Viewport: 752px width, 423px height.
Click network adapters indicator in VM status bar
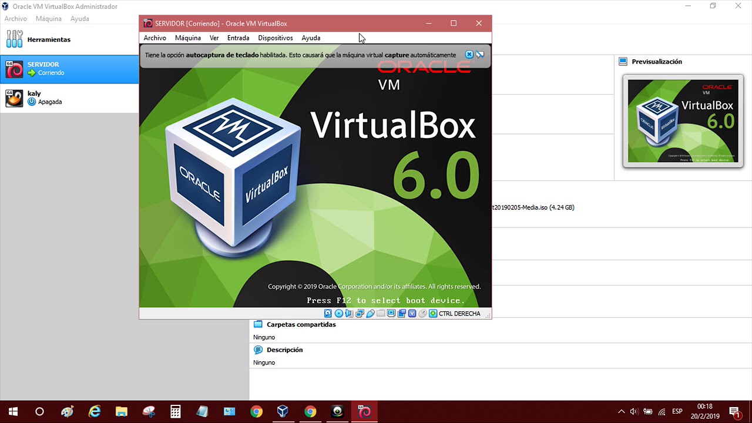360,314
